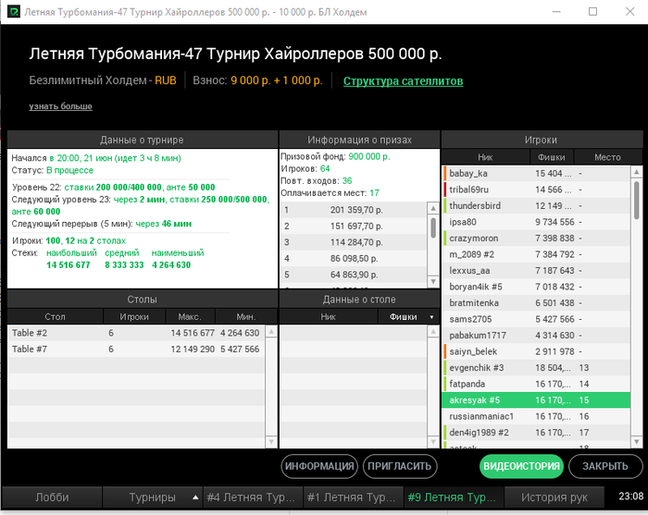Sort tables by Игроки column header
The height and width of the screenshot is (515, 648).
pyautogui.click(x=134, y=316)
